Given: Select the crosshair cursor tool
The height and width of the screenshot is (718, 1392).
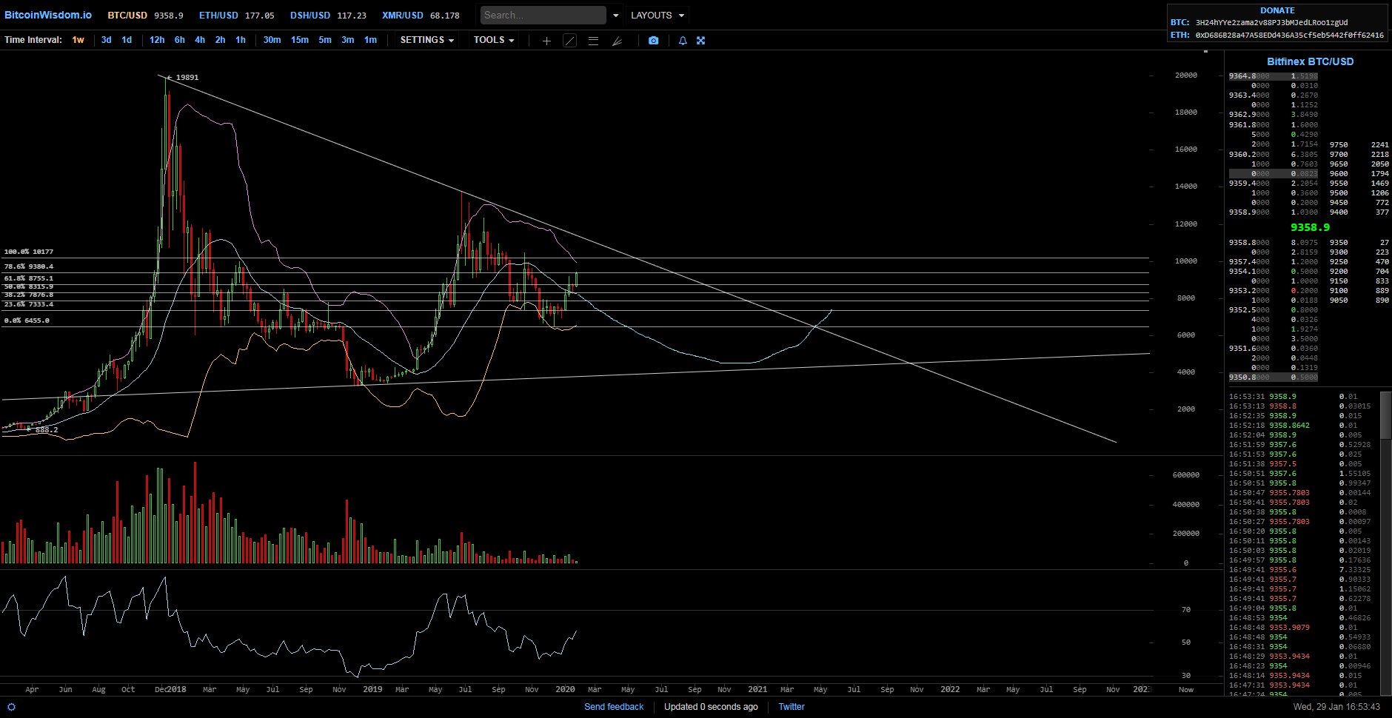Looking at the screenshot, I should (546, 41).
